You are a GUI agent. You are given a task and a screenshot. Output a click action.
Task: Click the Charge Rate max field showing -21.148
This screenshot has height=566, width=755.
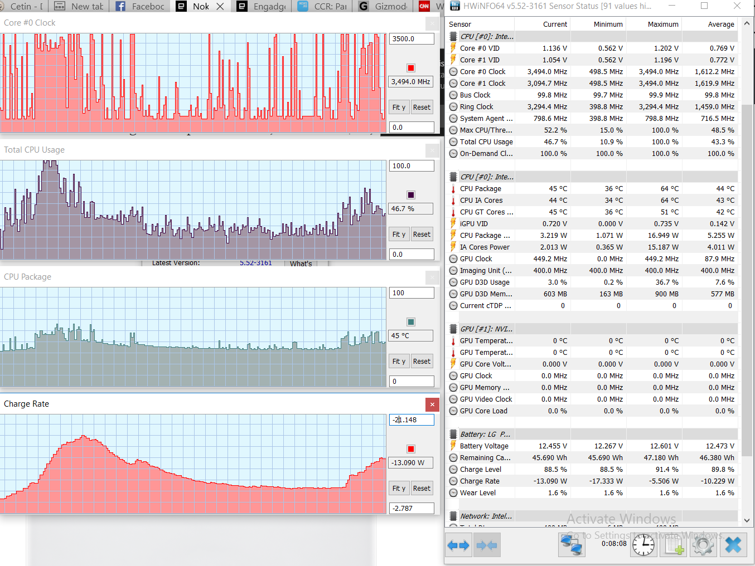[x=412, y=420]
